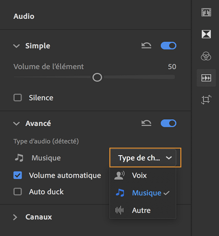Screen dimensions: 219x236
Task: Click the volume value 50
Action: [x=172, y=67]
